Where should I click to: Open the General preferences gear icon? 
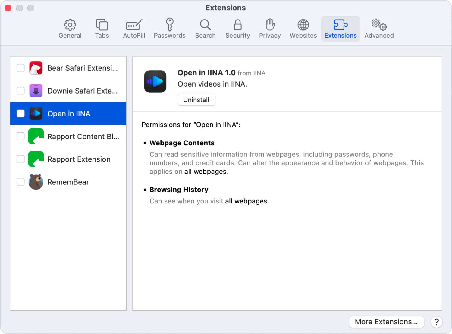[x=70, y=25]
